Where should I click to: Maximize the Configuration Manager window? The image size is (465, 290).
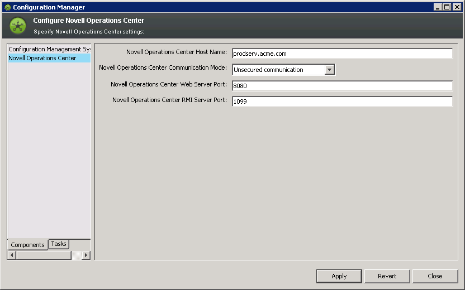point(447,7)
